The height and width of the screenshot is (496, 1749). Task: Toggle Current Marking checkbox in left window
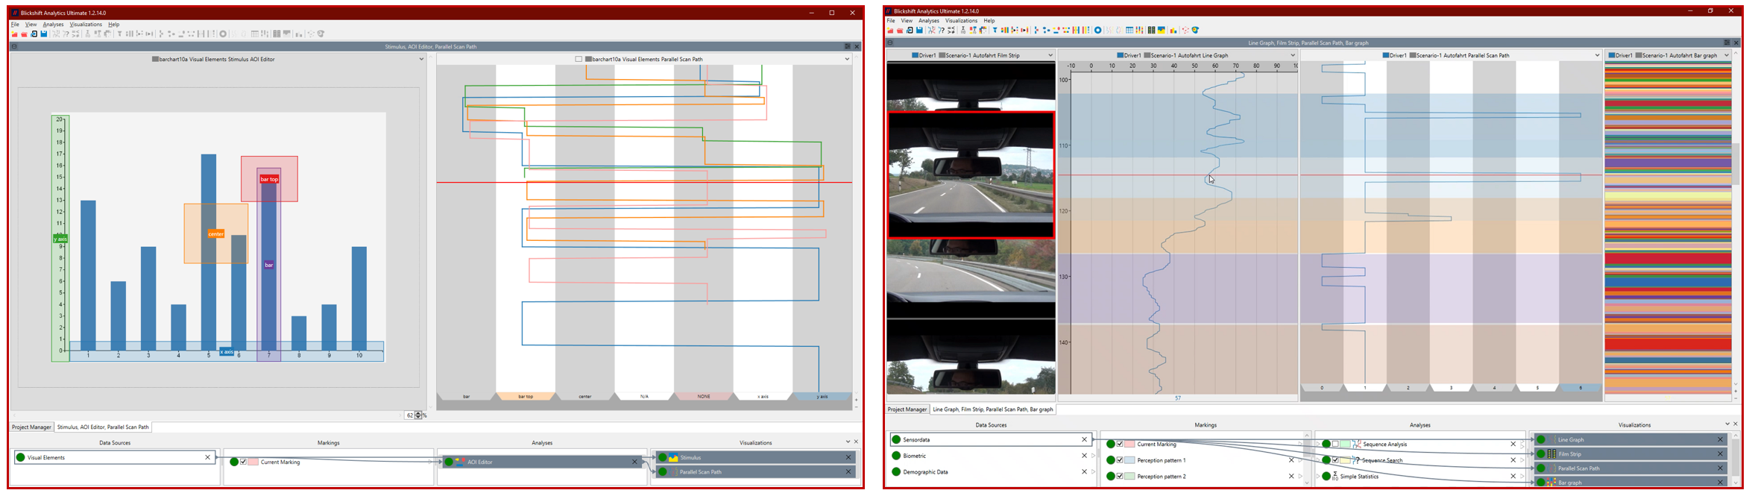coord(243,462)
